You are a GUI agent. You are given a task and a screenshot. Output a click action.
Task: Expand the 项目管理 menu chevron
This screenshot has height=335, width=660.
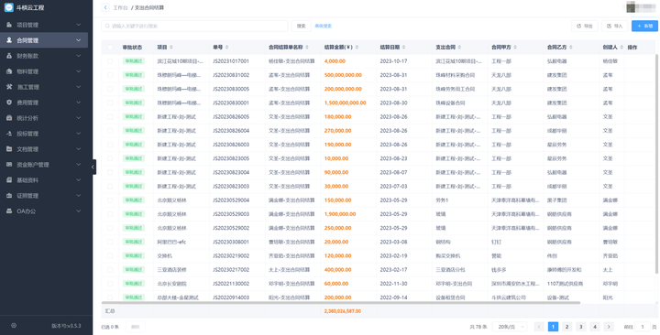pos(78,25)
